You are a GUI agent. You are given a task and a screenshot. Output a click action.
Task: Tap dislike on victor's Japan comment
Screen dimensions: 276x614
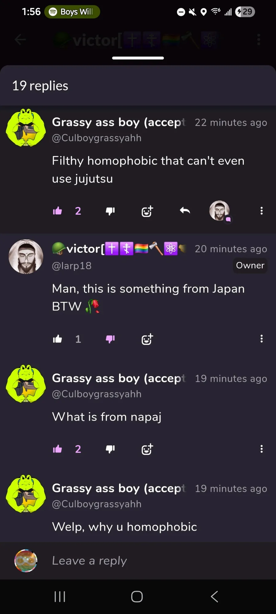[x=110, y=339]
